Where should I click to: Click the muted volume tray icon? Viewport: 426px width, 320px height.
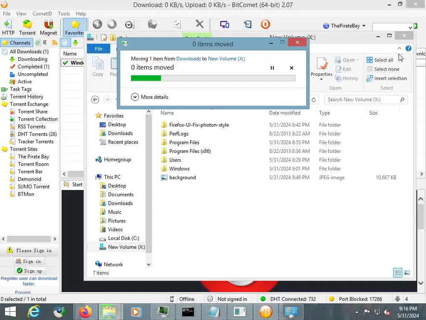[386, 312]
